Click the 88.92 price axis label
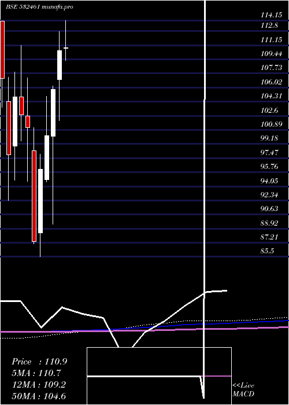Viewport: 289px width, 405px height. pos(269,223)
